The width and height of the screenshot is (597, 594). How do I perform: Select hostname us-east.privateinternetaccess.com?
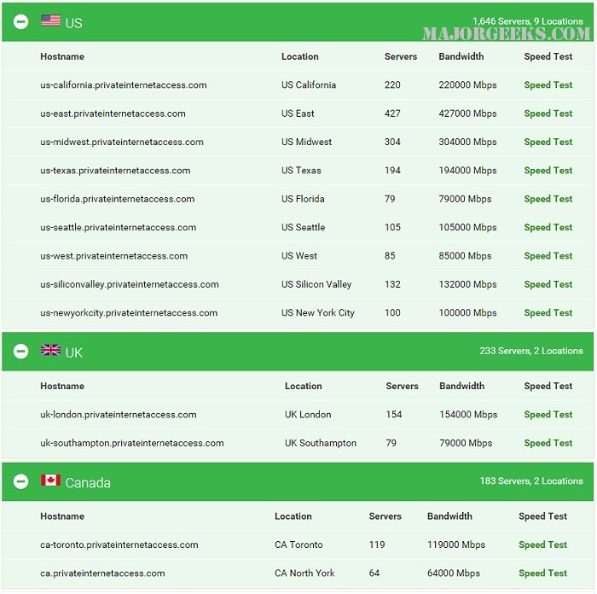tap(113, 114)
